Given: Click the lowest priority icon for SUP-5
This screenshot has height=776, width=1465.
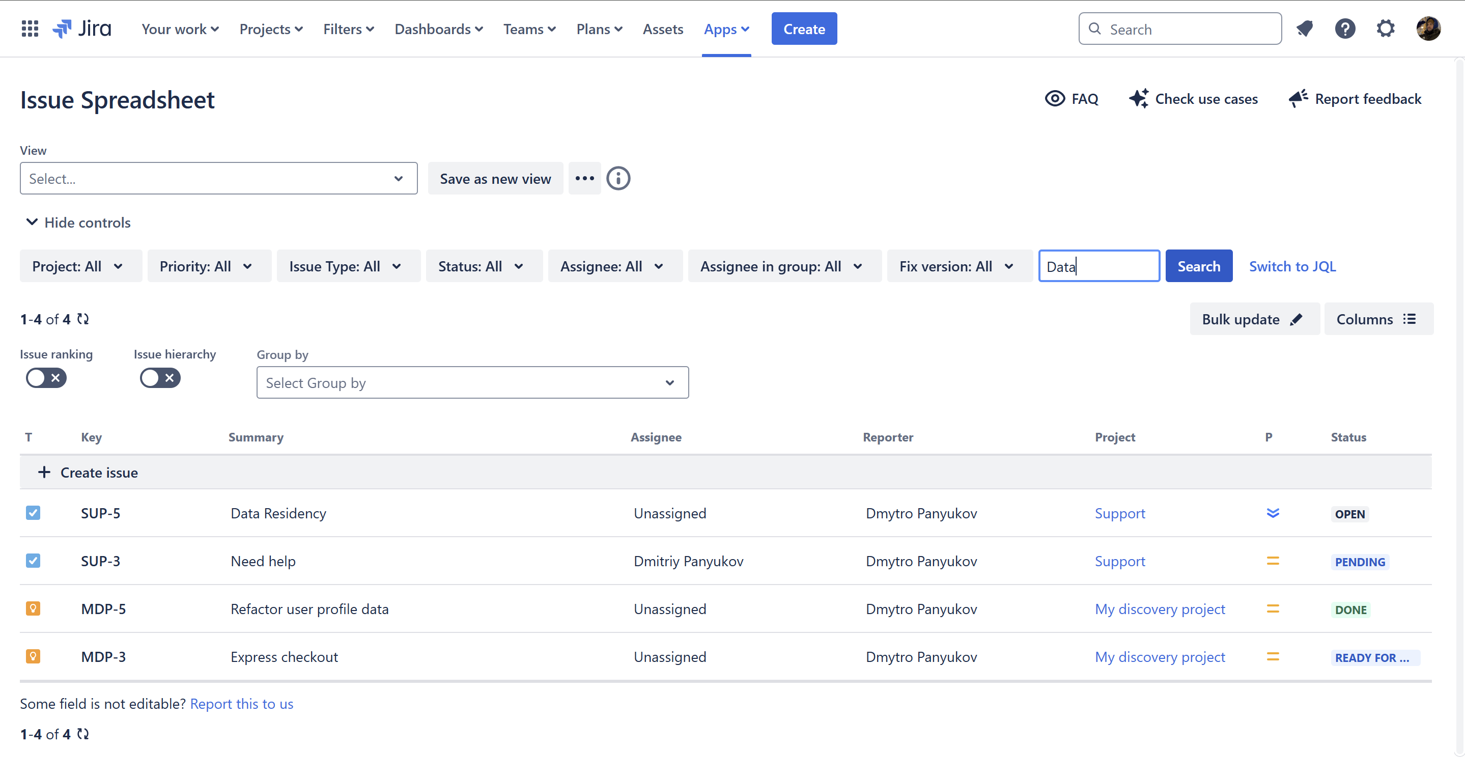Looking at the screenshot, I should (x=1273, y=513).
